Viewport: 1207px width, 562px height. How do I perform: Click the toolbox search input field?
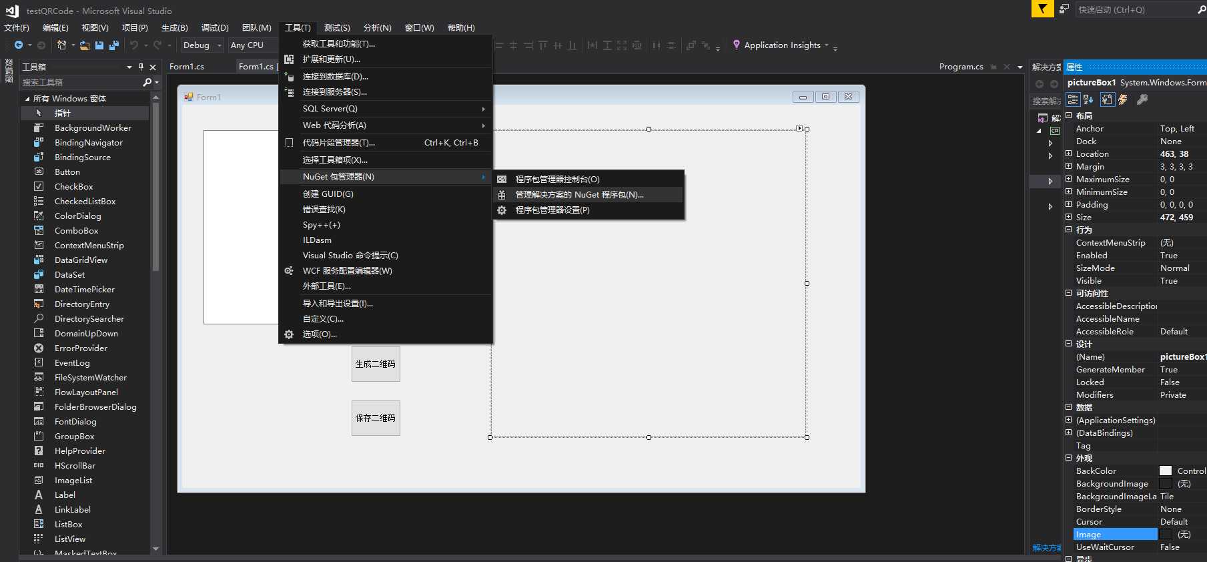click(x=81, y=82)
